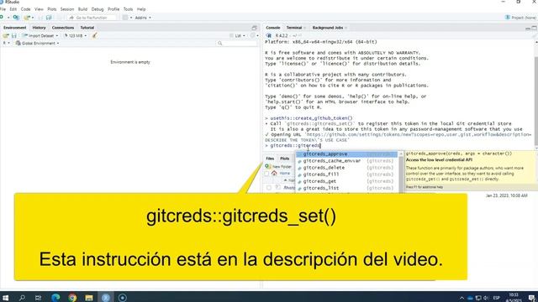Image resolution: width=538 pixels, height=302 pixels.
Task: Click the Home link in files breadcrumb
Action: tap(284, 174)
